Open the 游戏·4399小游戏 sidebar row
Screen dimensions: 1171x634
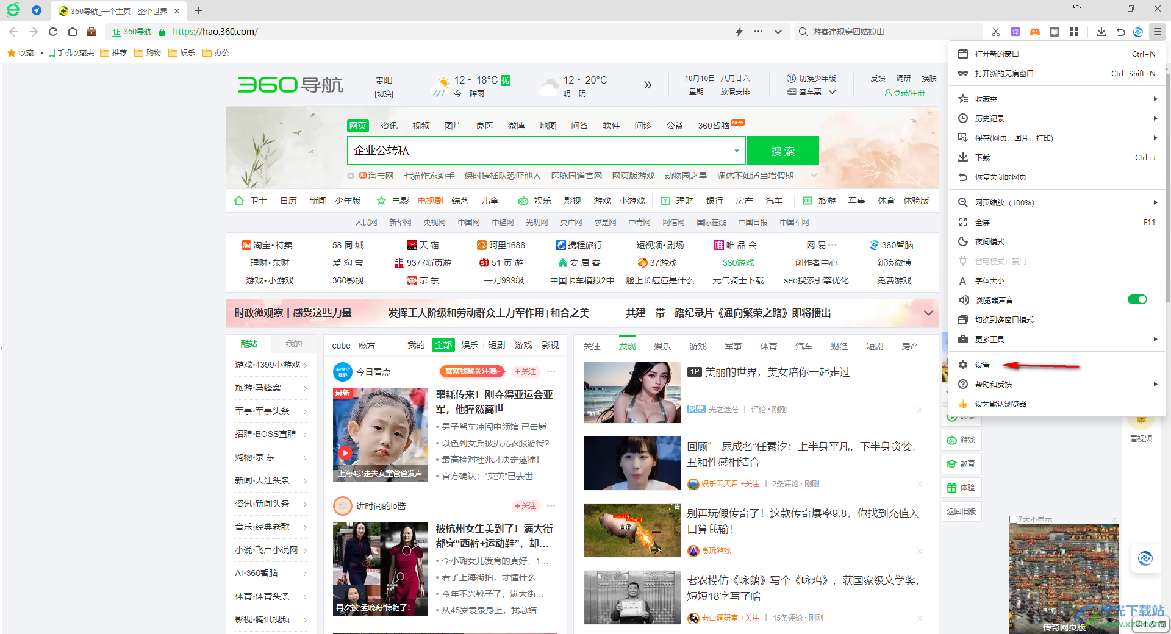pos(270,365)
